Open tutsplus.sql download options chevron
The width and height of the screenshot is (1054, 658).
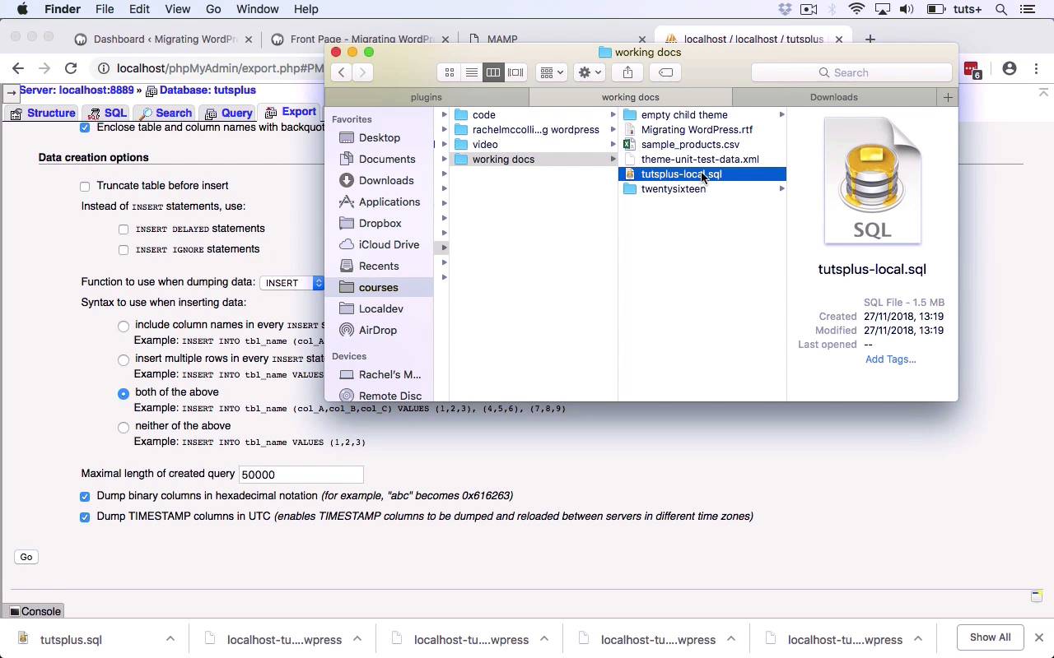tap(170, 639)
